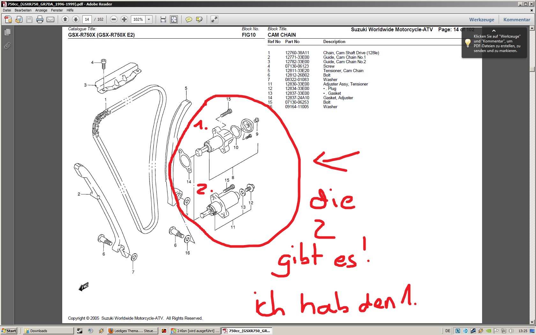This screenshot has height=335, width=536.
Task: Print the document via printer icon
Action: click(x=40, y=19)
